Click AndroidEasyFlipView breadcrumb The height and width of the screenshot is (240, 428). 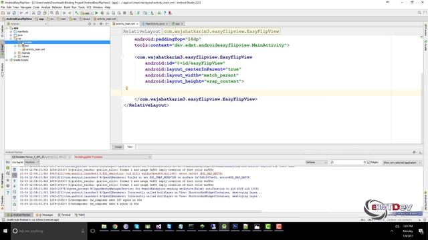click(17, 19)
